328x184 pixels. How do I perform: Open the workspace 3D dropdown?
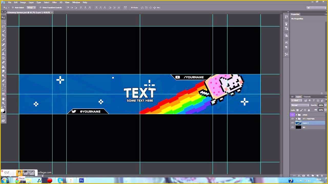(x=316, y=8)
